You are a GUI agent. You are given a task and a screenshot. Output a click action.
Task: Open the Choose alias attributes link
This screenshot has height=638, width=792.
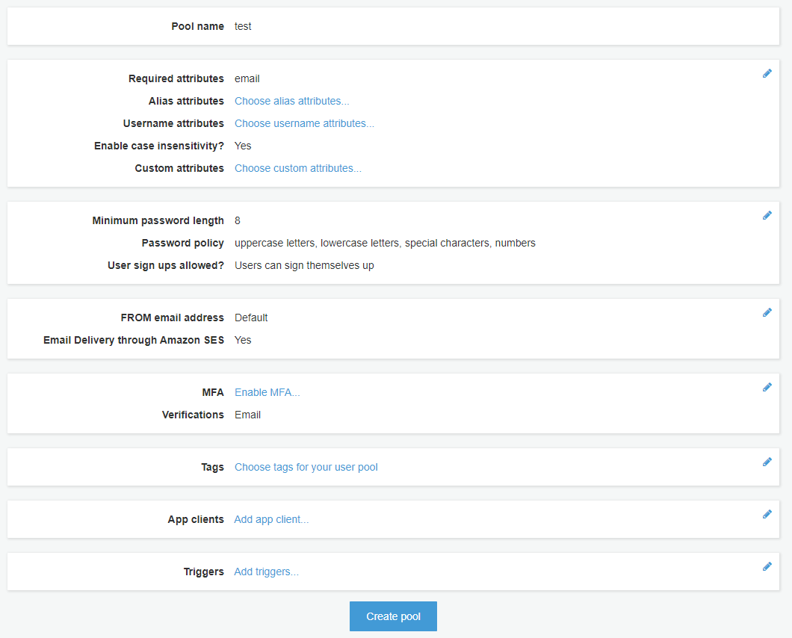point(291,101)
